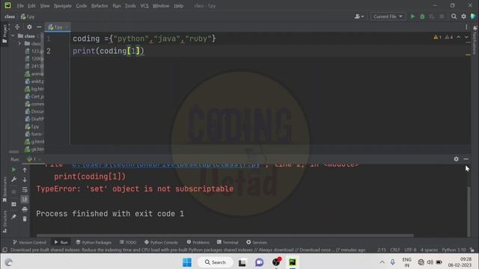This screenshot has height=269, width=479.
Task: Run the current file with the green play icon
Action: click(412, 16)
